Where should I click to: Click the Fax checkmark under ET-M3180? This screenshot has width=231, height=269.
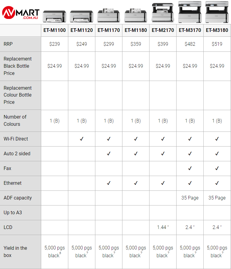tap(217, 168)
